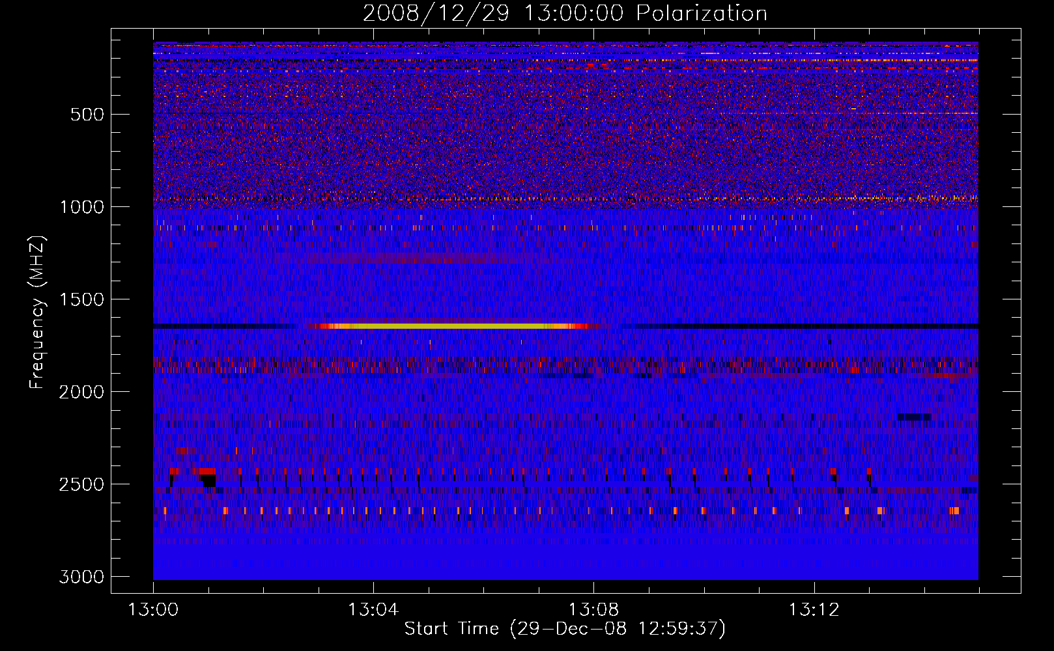The image size is (1054, 651).
Task: Click the 1000 frequency tick label
Action: click(81, 207)
